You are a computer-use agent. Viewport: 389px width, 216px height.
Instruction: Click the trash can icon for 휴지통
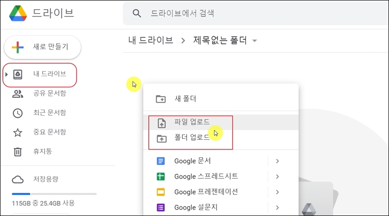coord(18,151)
